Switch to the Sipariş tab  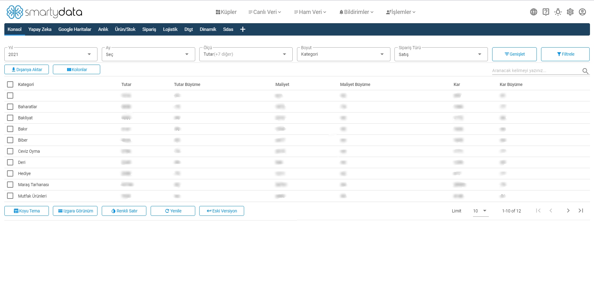click(149, 29)
